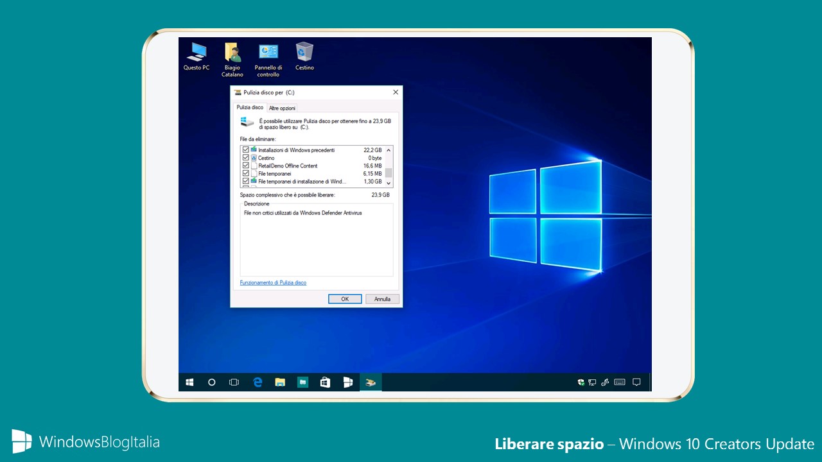Open Cortana search circle in taskbar
This screenshot has height=462, width=822.
point(212,382)
